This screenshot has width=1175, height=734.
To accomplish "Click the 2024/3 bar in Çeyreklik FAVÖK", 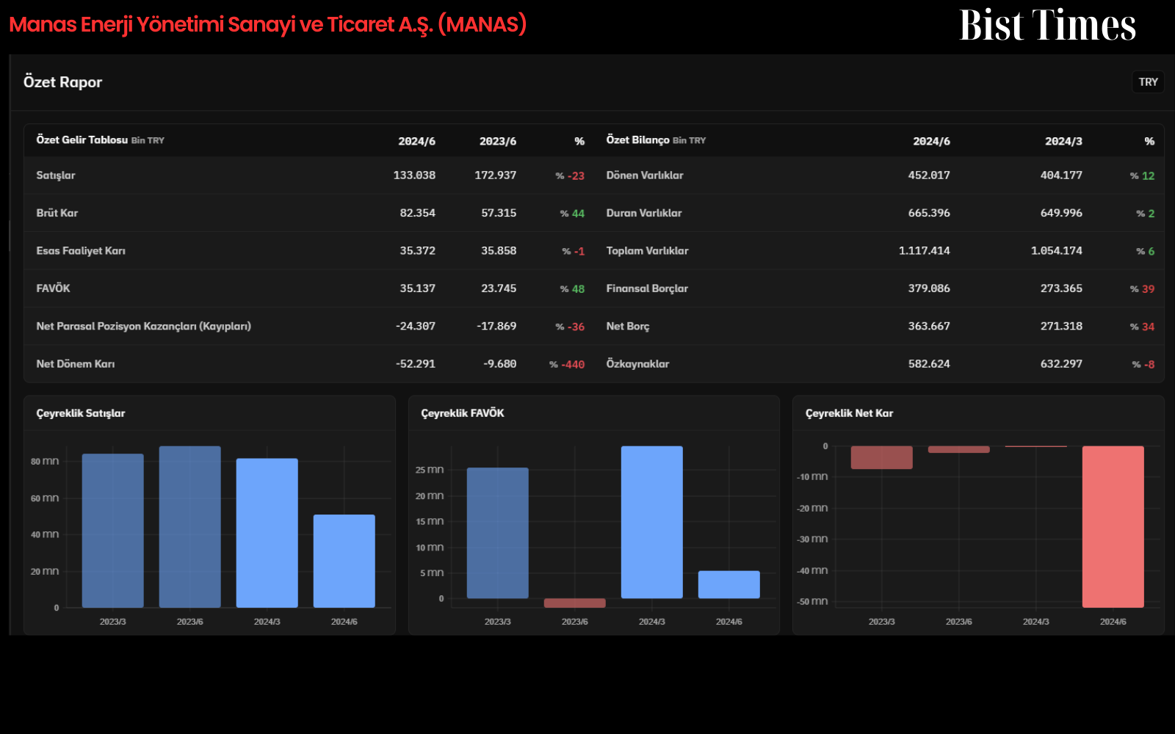I will [652, 522].
